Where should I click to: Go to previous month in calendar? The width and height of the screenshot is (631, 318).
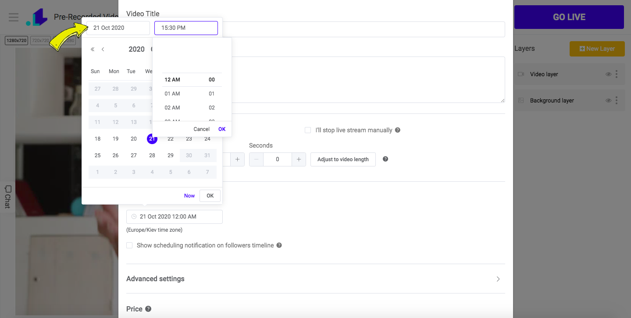[103, 49]
